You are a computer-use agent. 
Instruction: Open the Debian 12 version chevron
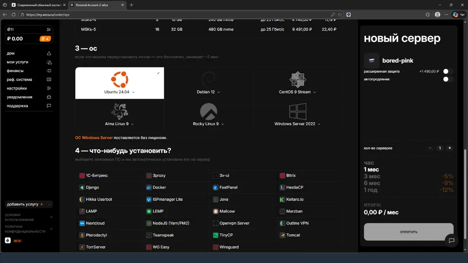[218, 92]
